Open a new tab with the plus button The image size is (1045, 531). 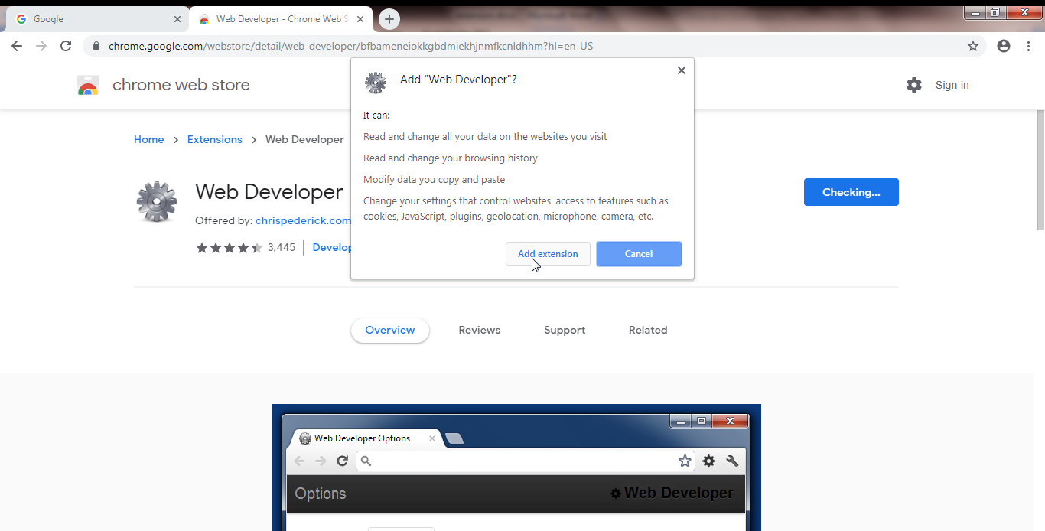coord(389,19)
